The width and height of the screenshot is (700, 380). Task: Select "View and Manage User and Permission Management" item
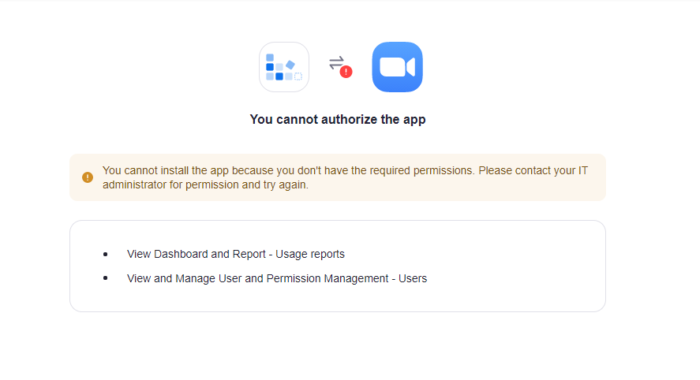(x=277, y=279)
